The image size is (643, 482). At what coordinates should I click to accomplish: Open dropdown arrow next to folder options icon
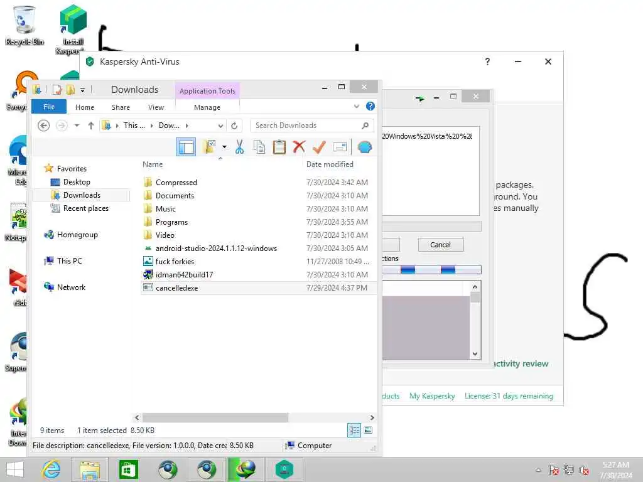coord(224,147)
